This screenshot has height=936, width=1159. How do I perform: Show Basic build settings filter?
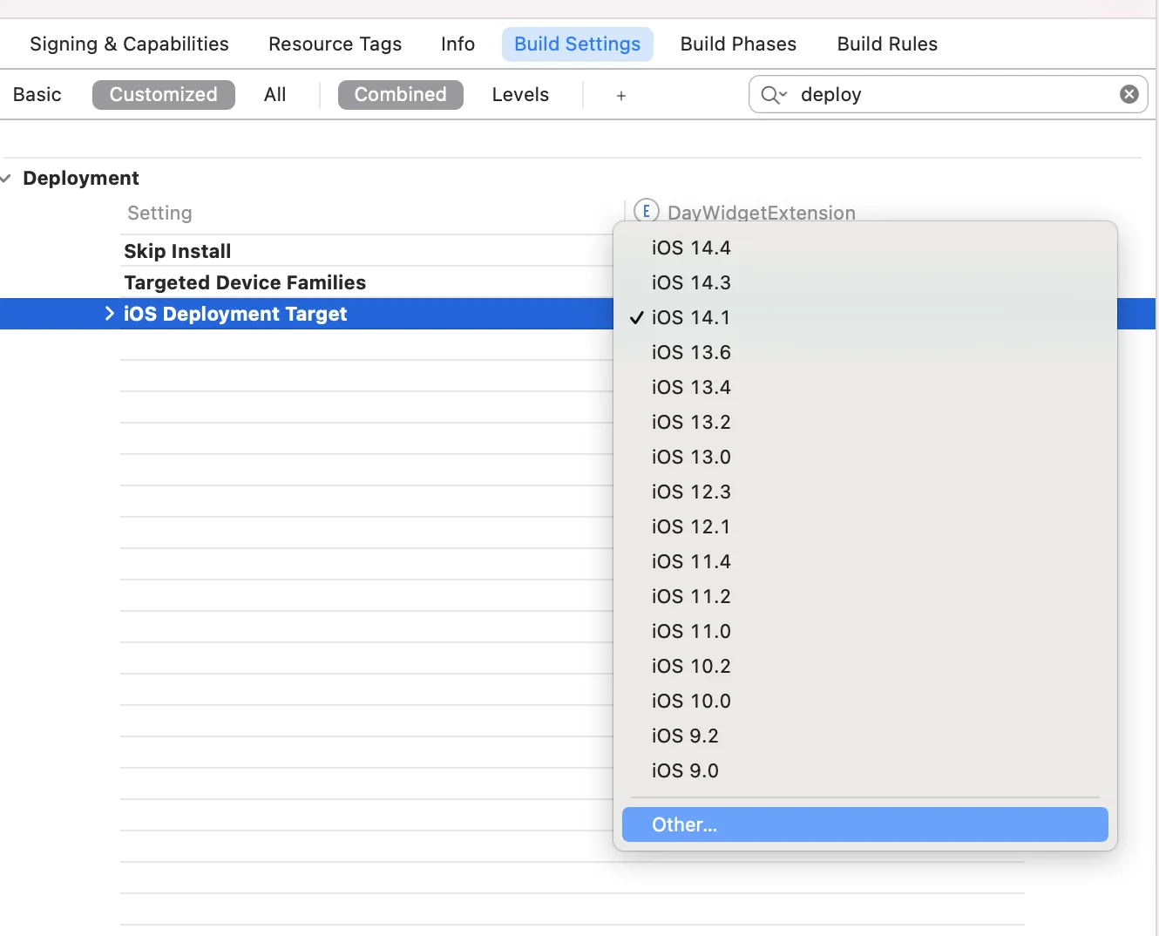click(37, 95)
